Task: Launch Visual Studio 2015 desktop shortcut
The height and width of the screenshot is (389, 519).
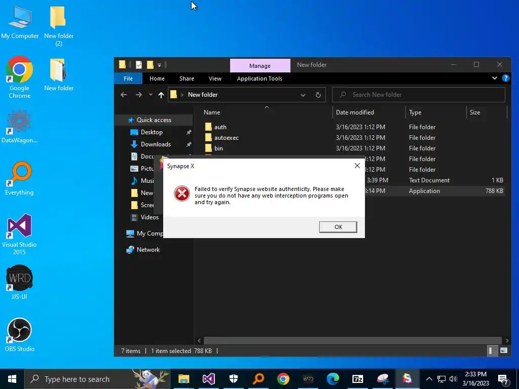Action: [19, 235]
